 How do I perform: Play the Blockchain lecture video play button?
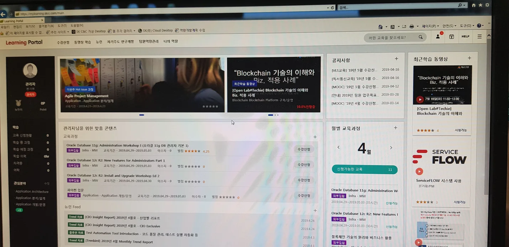tap(419, 99)
